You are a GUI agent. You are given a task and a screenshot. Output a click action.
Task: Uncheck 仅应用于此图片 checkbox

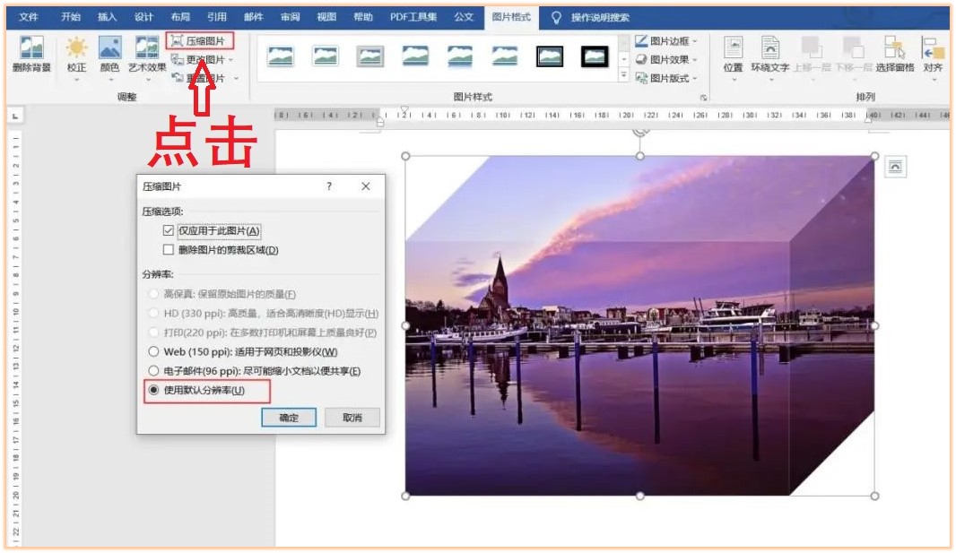coord(169,231)
